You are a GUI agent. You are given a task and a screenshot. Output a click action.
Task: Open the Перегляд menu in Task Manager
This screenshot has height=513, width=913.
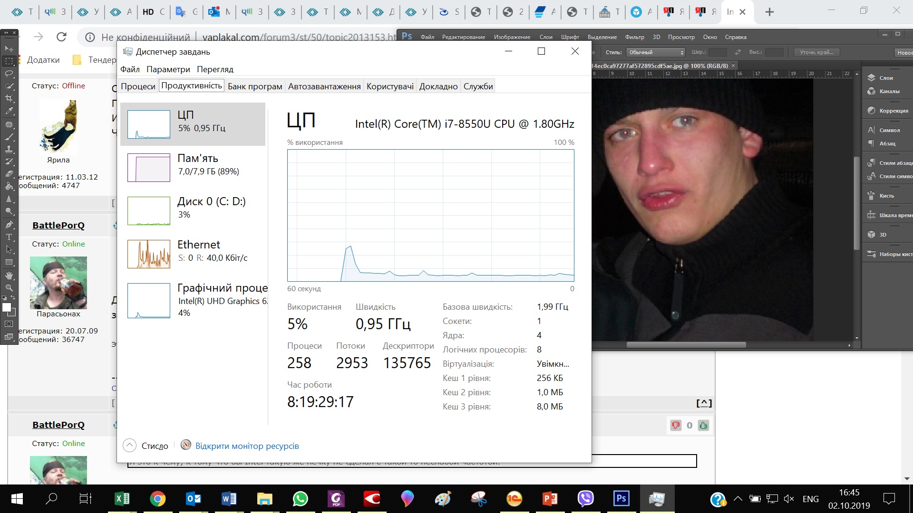215,69
